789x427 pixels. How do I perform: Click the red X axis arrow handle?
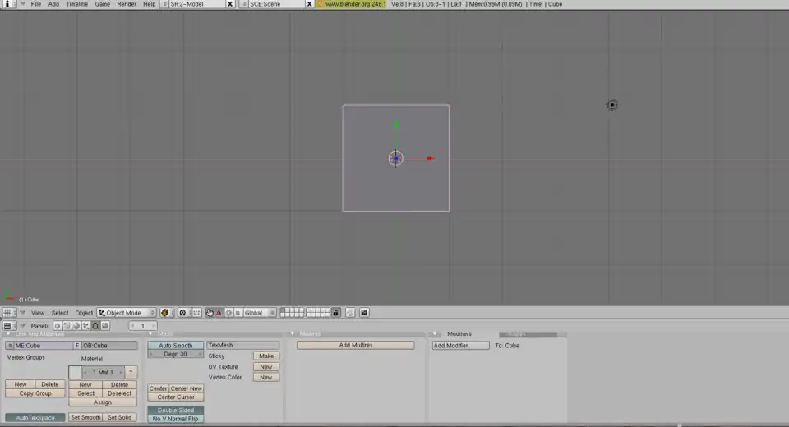(431, 158)
